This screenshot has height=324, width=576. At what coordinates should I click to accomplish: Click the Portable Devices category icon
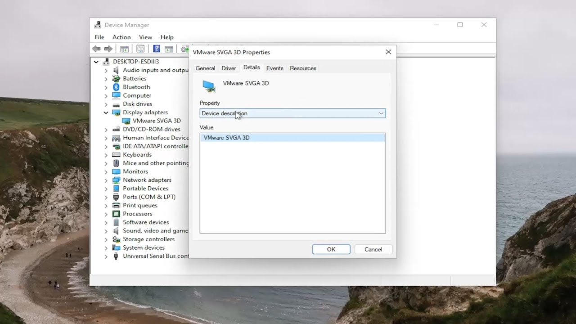(x=116, y=189)
